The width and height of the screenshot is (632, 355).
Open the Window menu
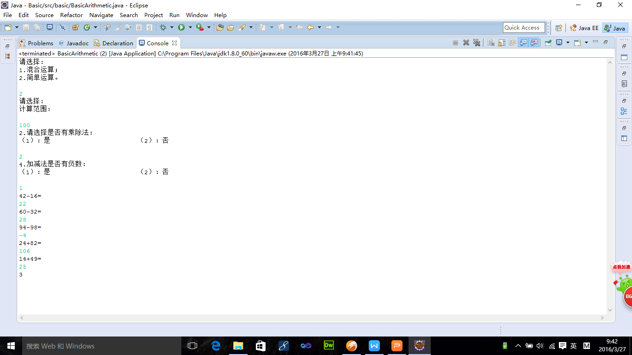coord(197,15)
